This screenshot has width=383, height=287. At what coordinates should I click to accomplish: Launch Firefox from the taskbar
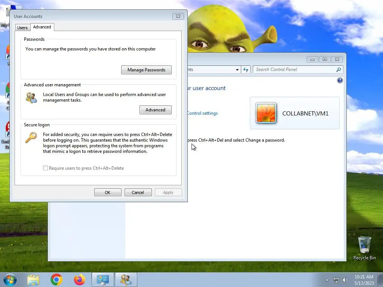coord(80,280)
